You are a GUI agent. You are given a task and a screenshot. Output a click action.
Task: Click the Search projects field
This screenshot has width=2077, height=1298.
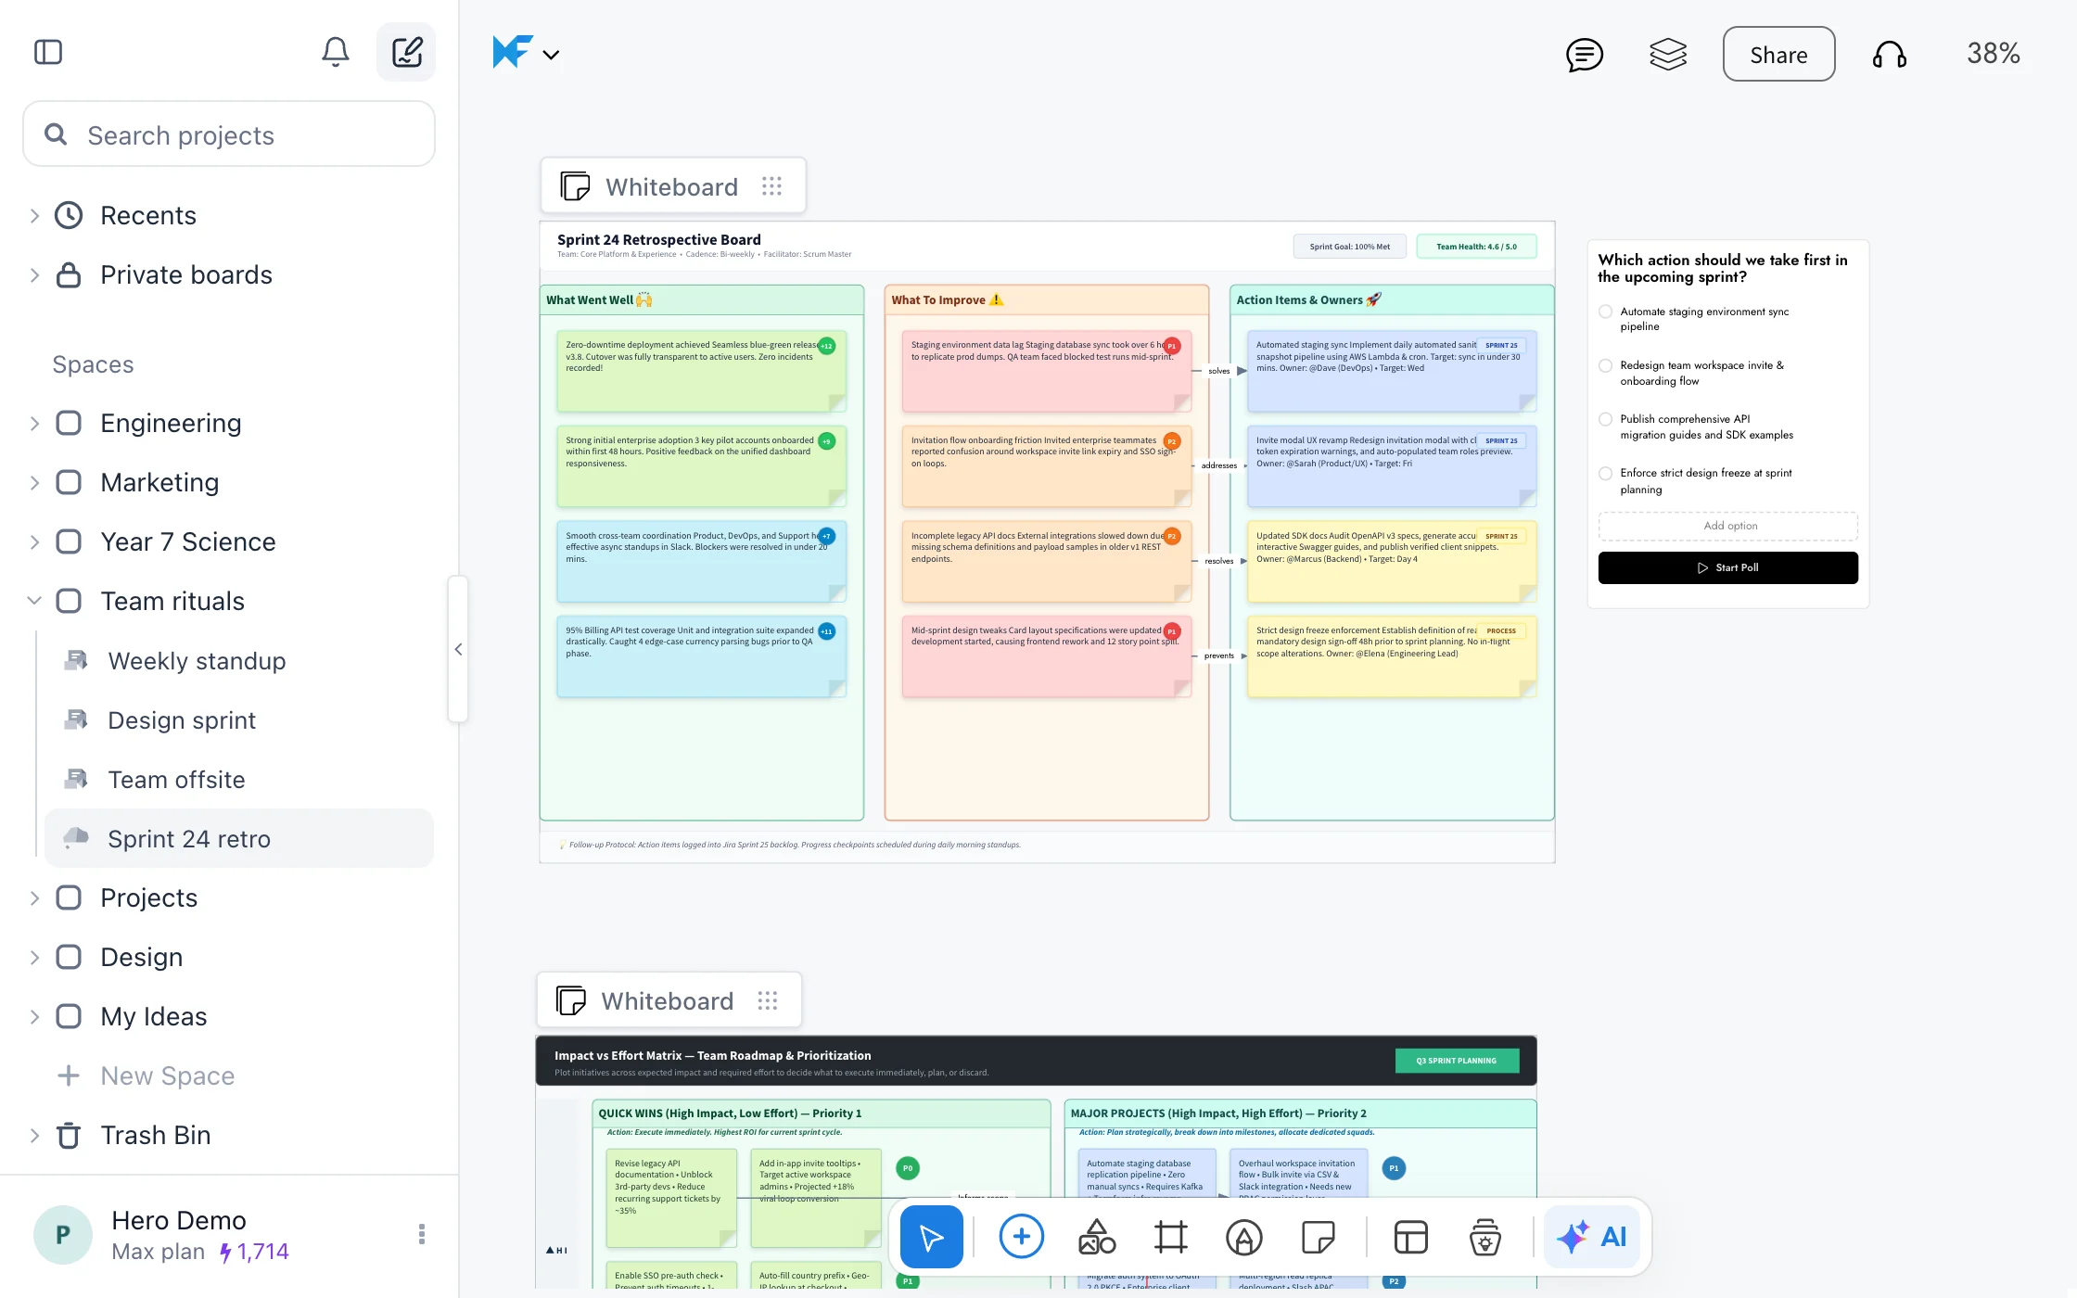[x=229, y=134]
